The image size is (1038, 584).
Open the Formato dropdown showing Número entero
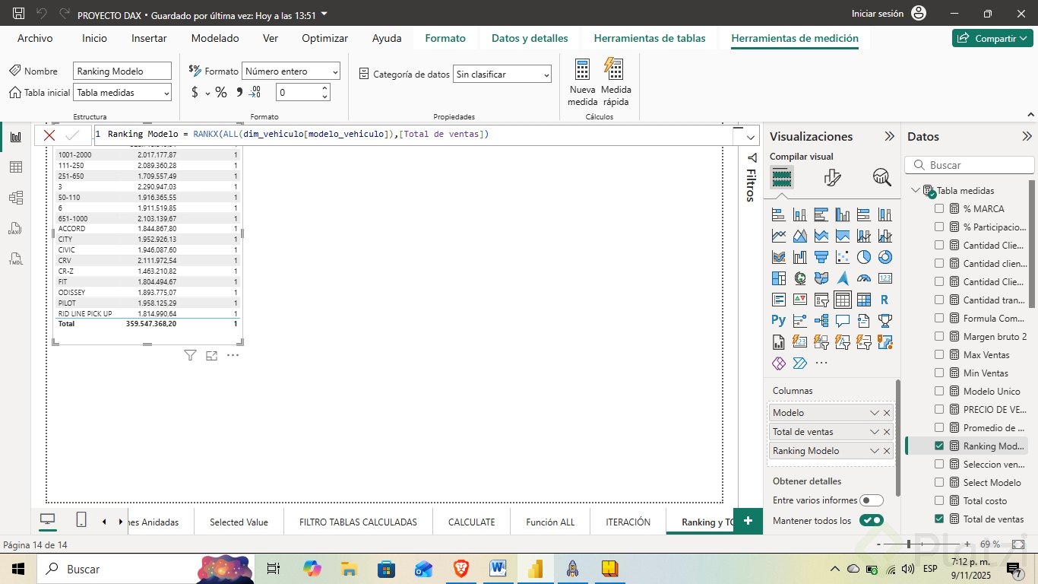pos(291,71)
